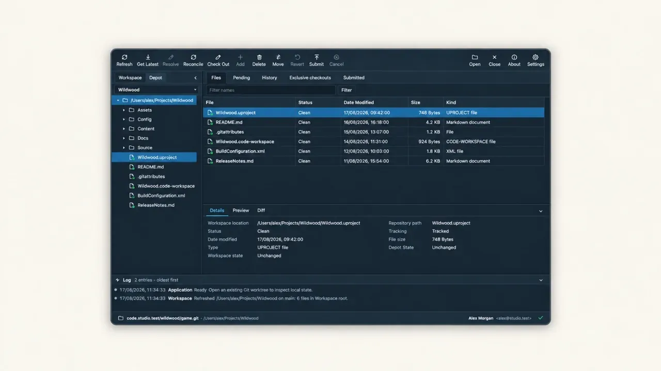Click the Assets folder icon in tree
Image resolution: width=661 pixels, height=371 pixels.
pyautogui.click(x=132, y=110)
